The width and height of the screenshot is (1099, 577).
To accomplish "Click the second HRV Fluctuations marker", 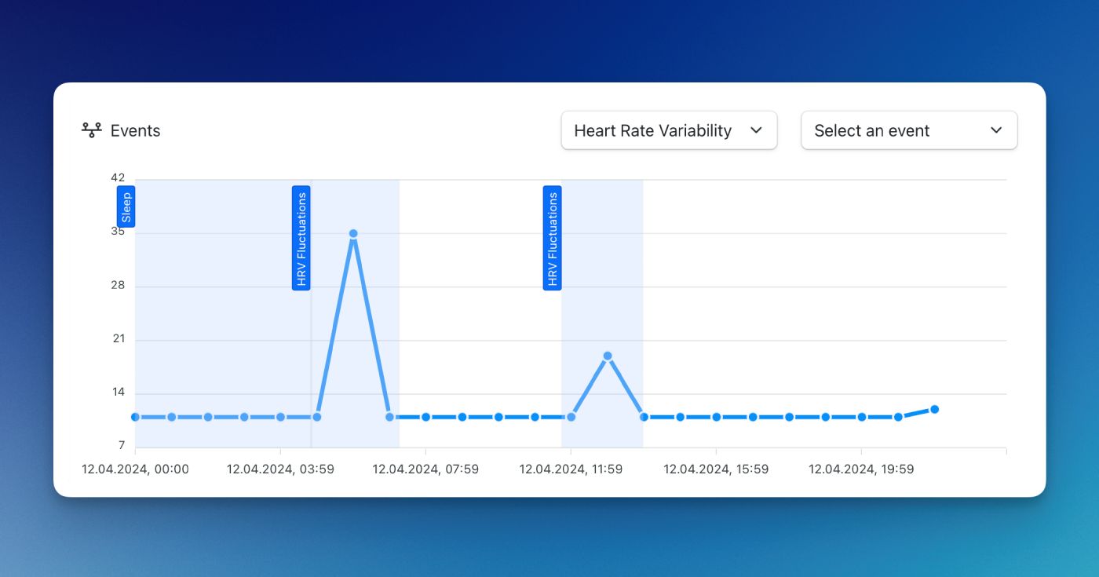I will tap(552, 236).
